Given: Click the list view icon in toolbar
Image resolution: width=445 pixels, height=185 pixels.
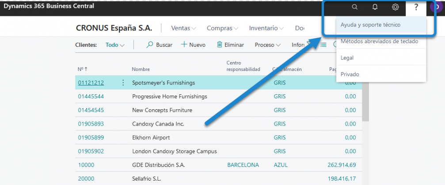Looking at the screenshot, I should coord(323,44).
